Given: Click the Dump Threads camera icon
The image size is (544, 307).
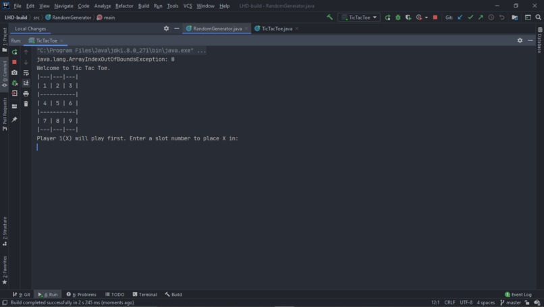Looking at the screenshot, I should tap(14, 72).
